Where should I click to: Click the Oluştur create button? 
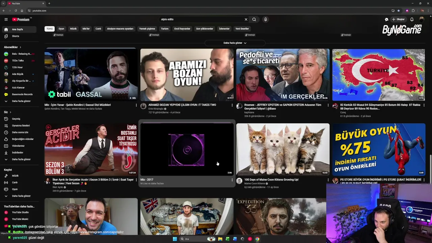tap(398, 20)
